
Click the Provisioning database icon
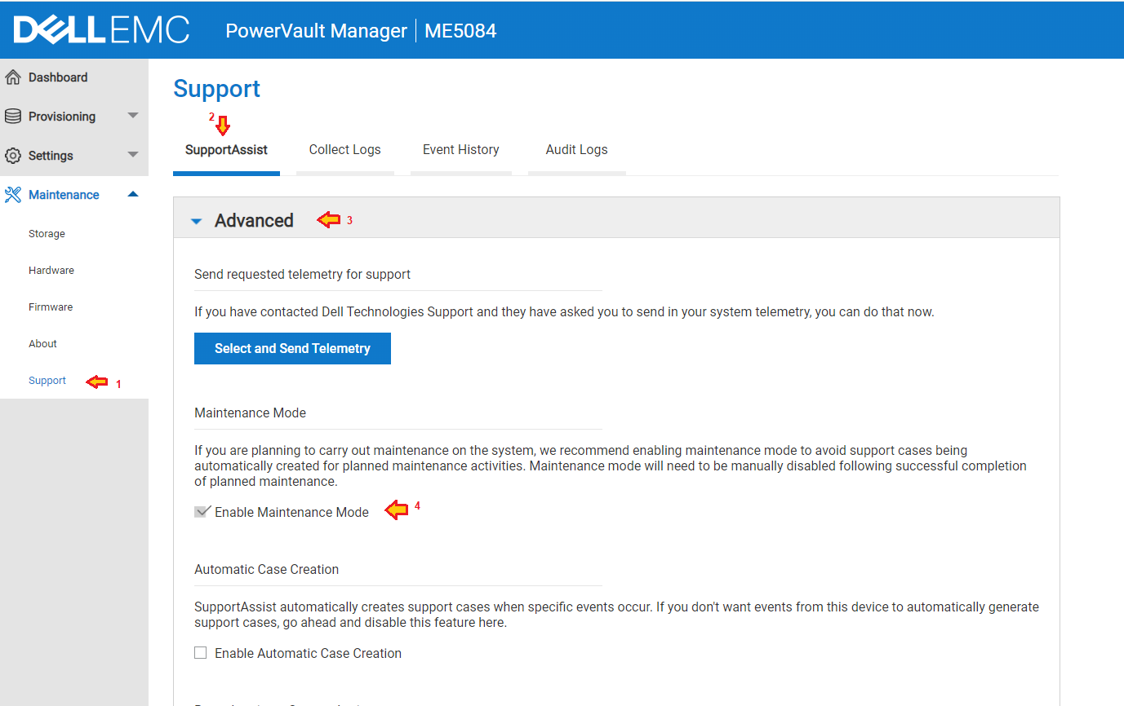click(14, 116)
